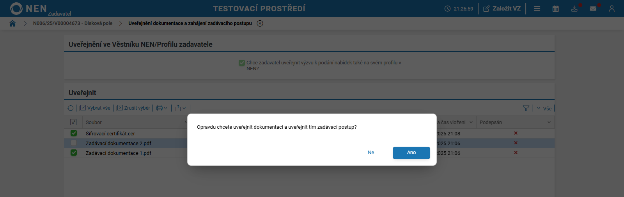Open the envelope messages icon
The width and height of the screenshot is (624, 197).
(x=593, y=9)
